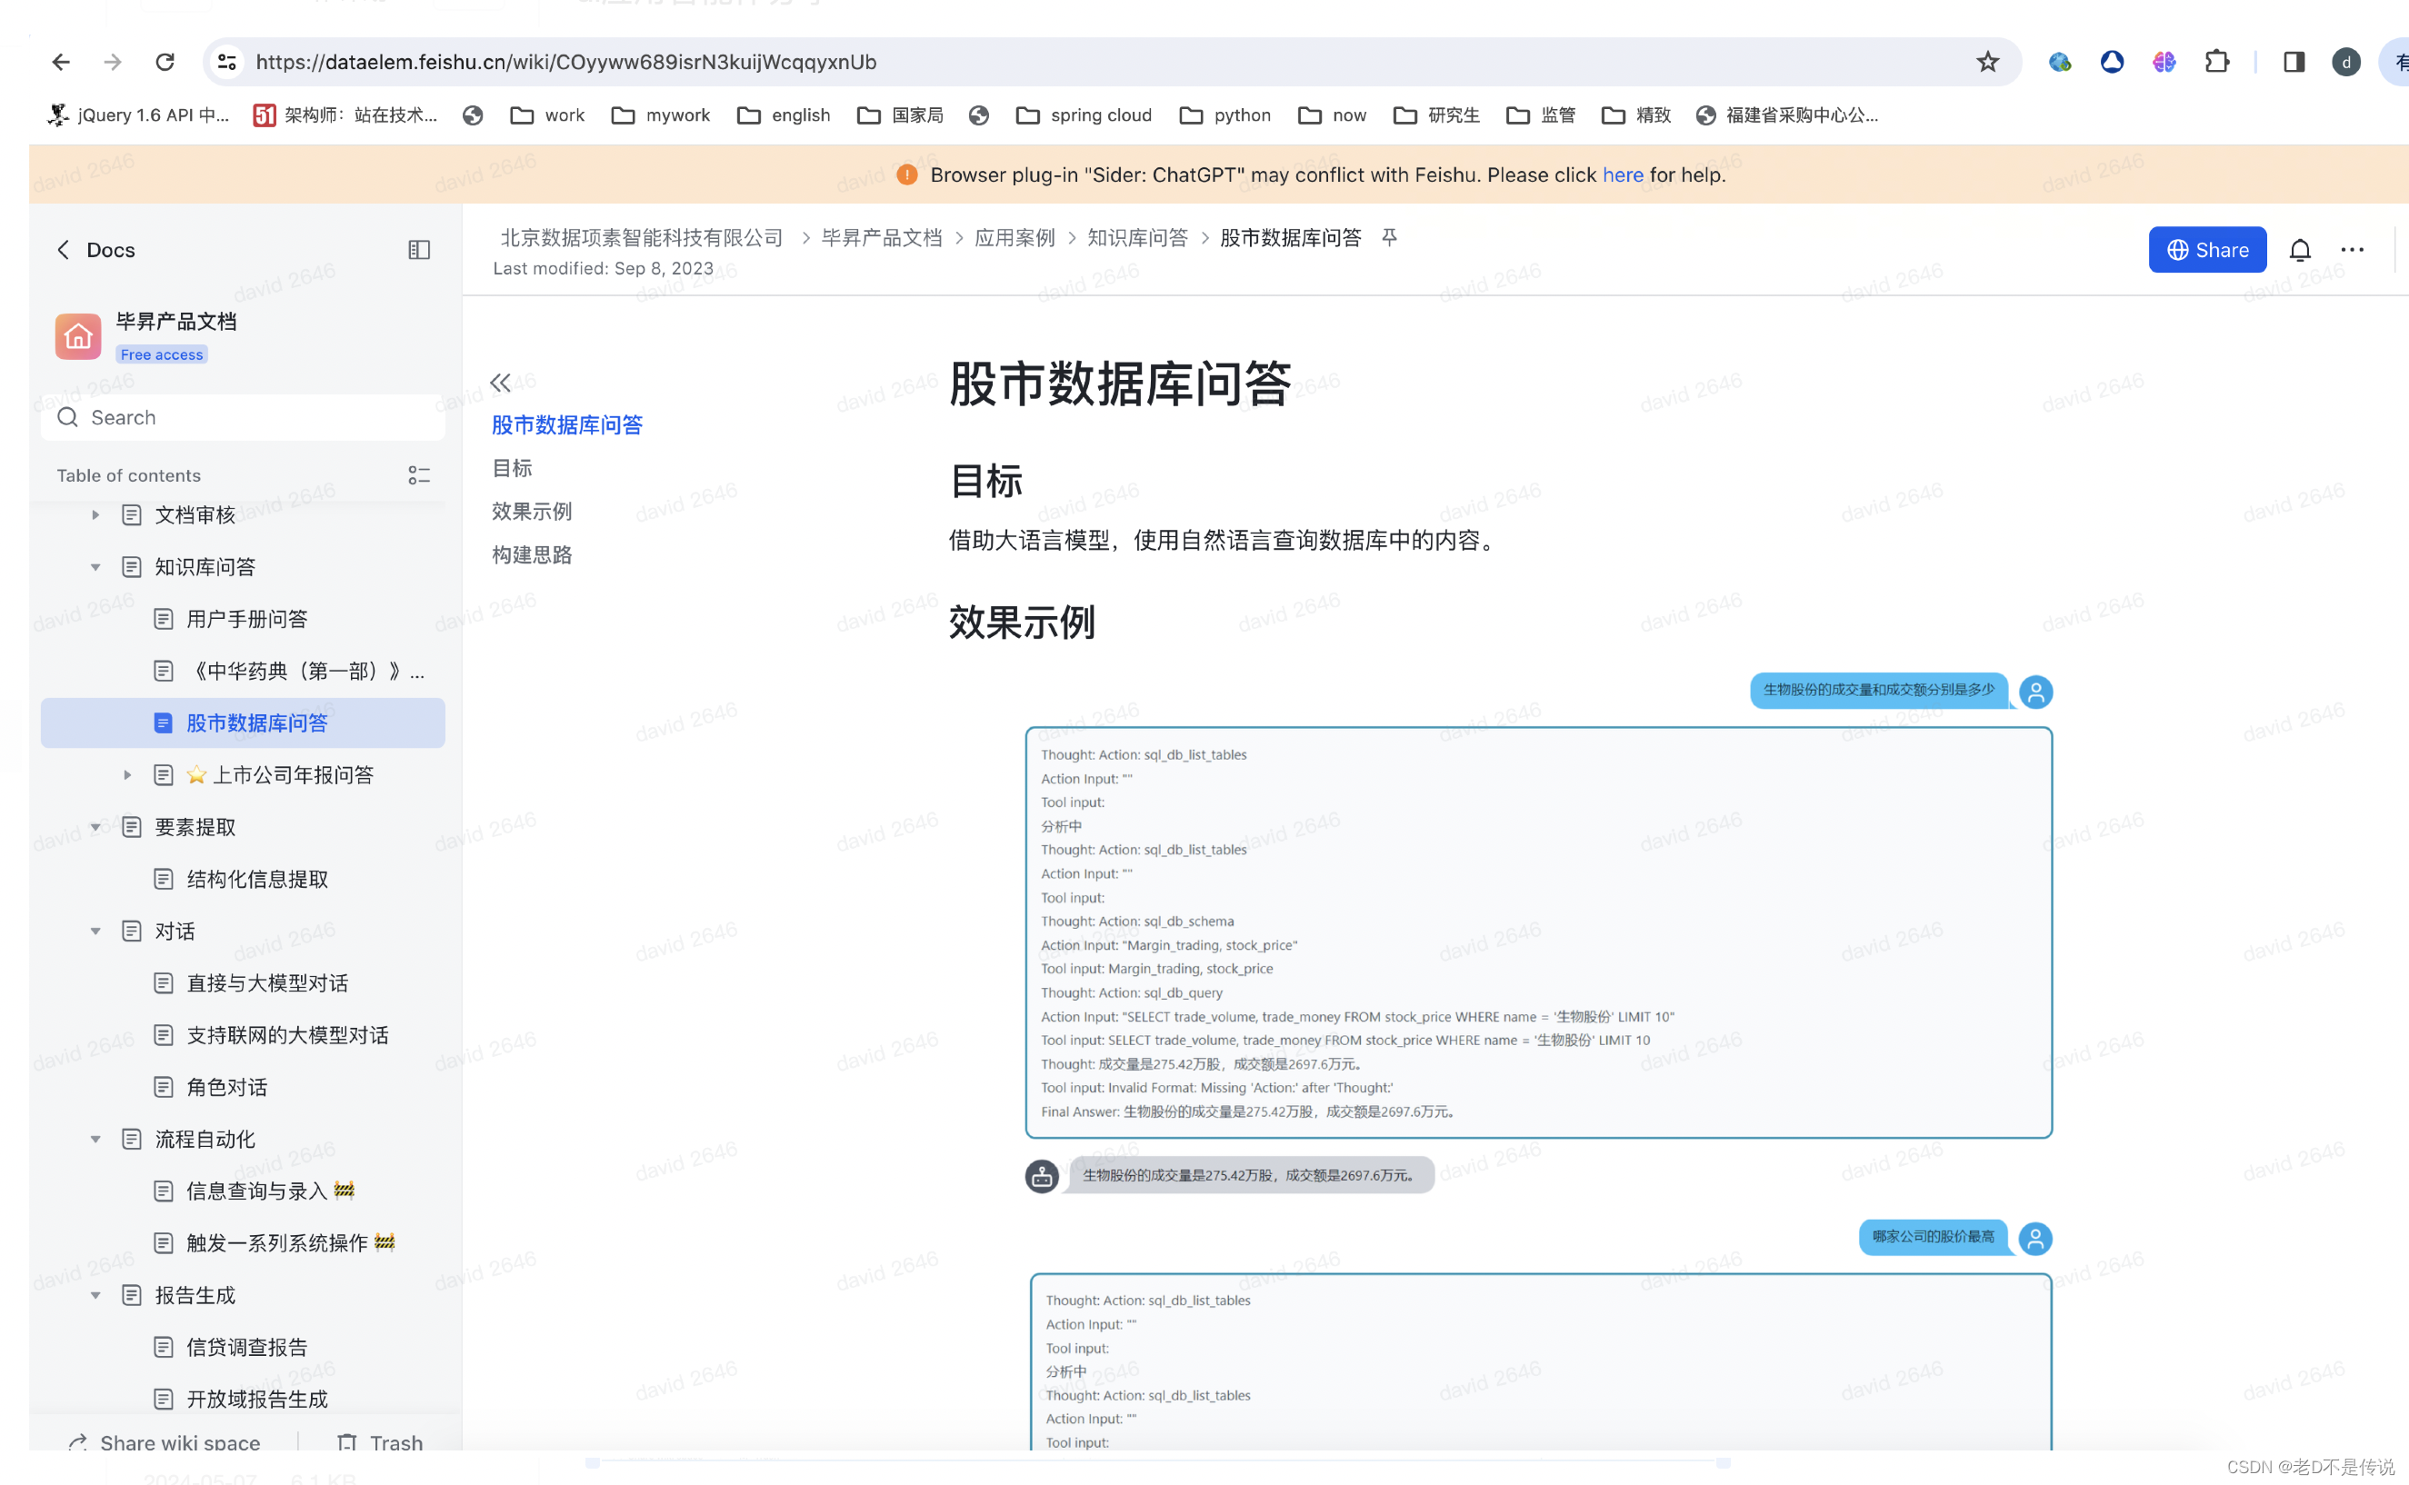Click the 知识库问答 breadcrumb
The image size is (2409, 1485).
(1136, 236)
